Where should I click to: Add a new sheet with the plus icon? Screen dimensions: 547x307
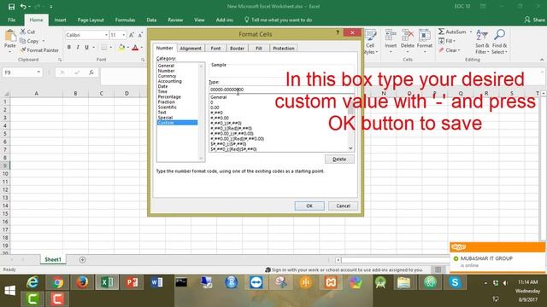82,259
